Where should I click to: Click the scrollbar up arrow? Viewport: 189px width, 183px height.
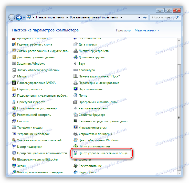pos(179,40)
